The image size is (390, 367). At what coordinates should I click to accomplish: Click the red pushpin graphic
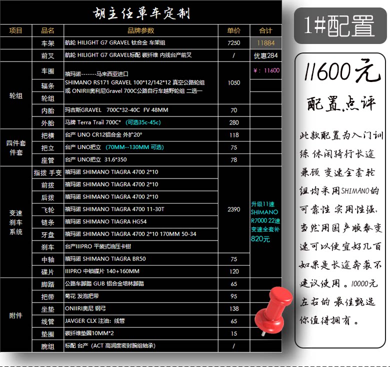click(x=273, y=311)
